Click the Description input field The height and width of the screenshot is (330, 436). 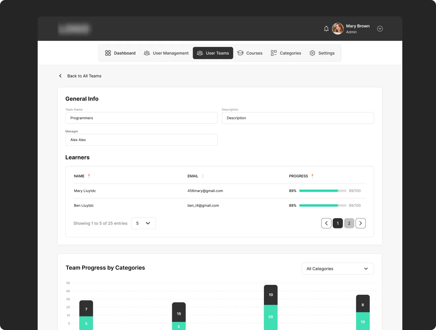[298, 118]
